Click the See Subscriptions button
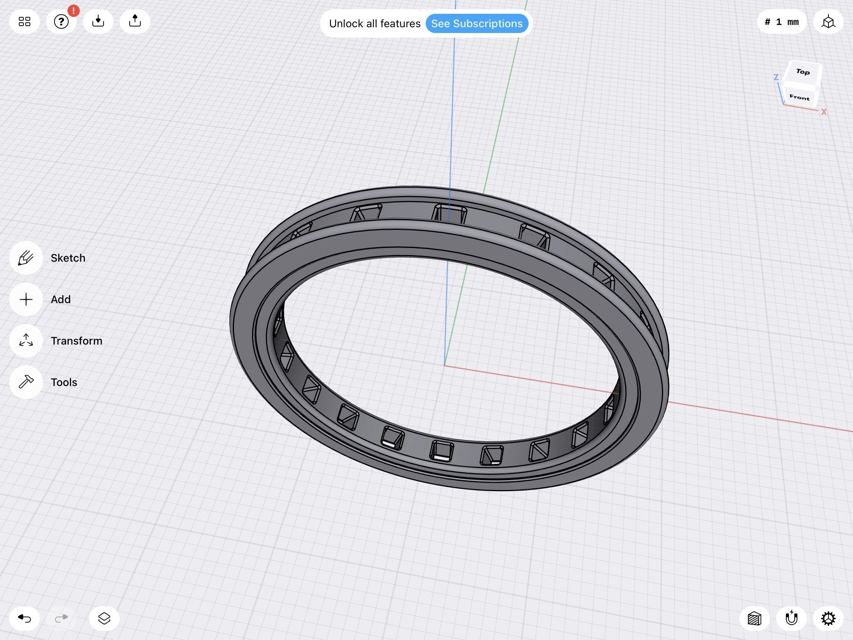853x640 pixels. pos(477,23)
